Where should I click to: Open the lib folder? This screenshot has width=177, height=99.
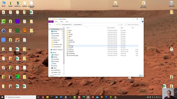(69, 38)
